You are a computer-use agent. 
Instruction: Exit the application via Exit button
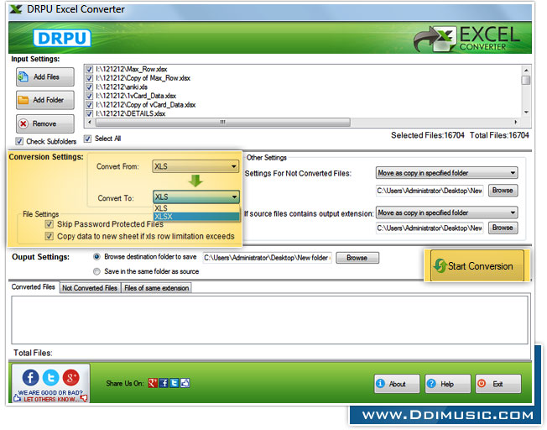pyautogui.click(x=498, y=384)
